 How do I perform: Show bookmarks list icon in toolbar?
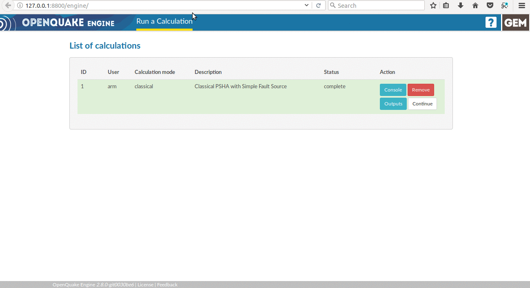[x=446, y=5]
